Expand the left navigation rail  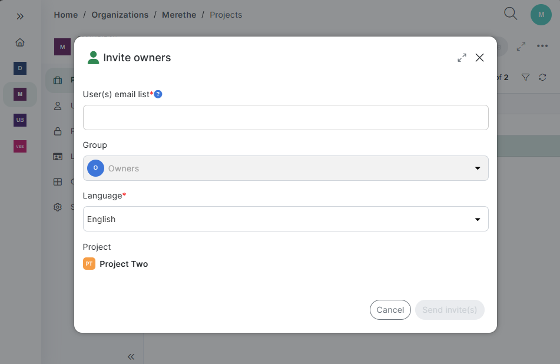click(20, 16)
